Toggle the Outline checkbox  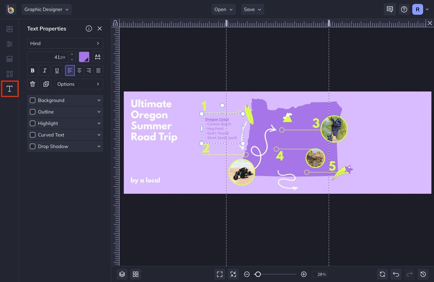[33, 112]
